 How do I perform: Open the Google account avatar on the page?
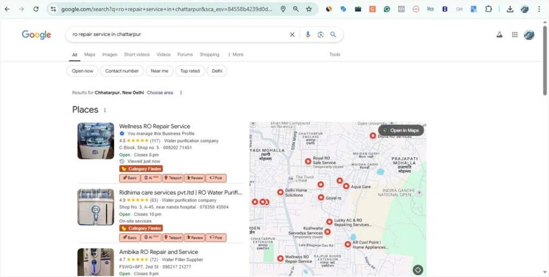pos(529,34)
